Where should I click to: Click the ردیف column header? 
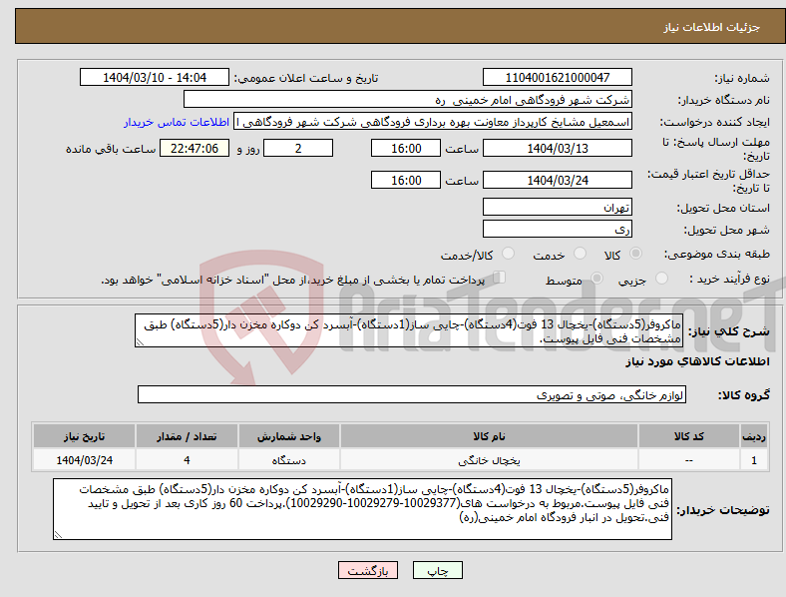754,436
